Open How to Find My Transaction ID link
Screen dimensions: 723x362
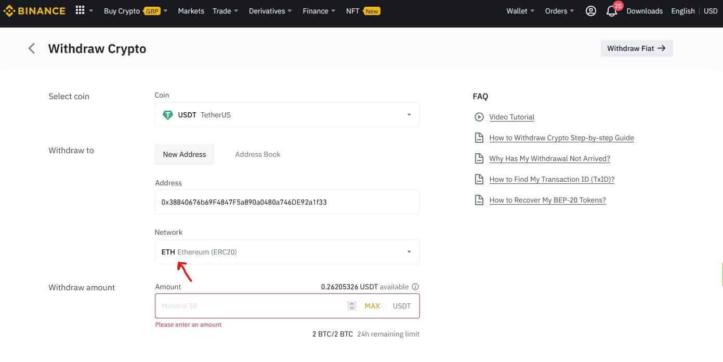coord(552,179)
